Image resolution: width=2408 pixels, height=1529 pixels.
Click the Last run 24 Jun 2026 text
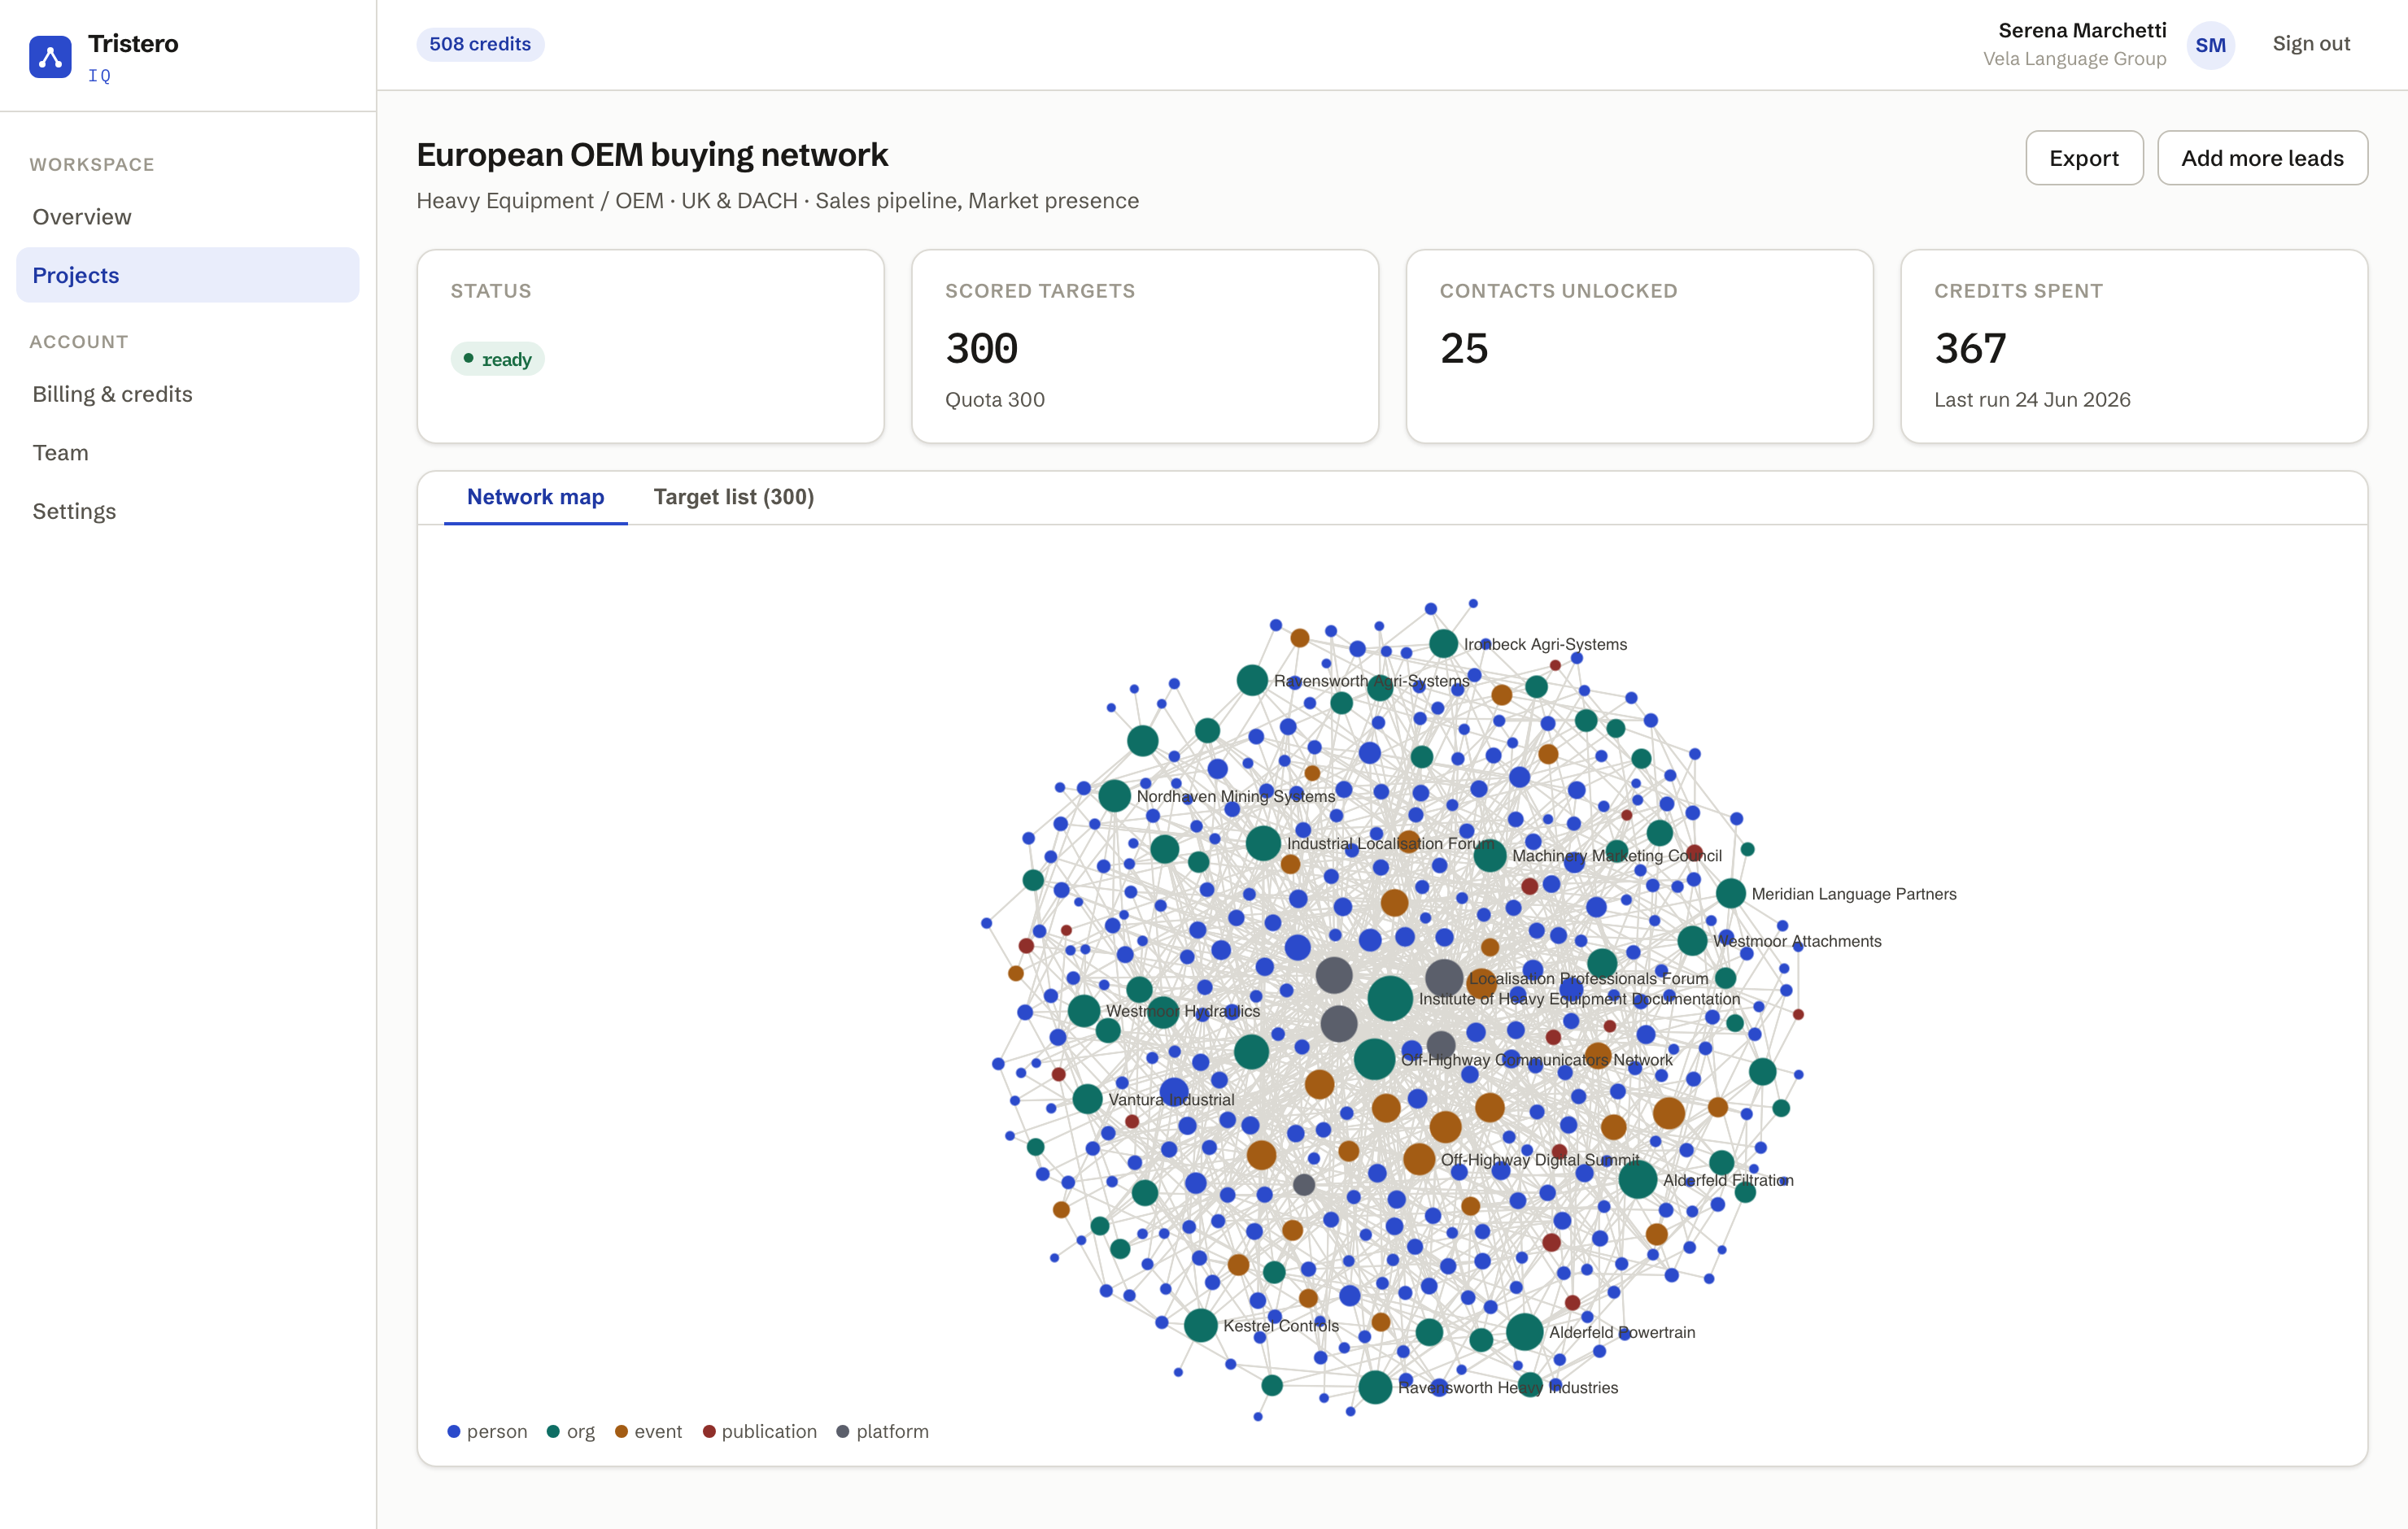coord(2032,400)
